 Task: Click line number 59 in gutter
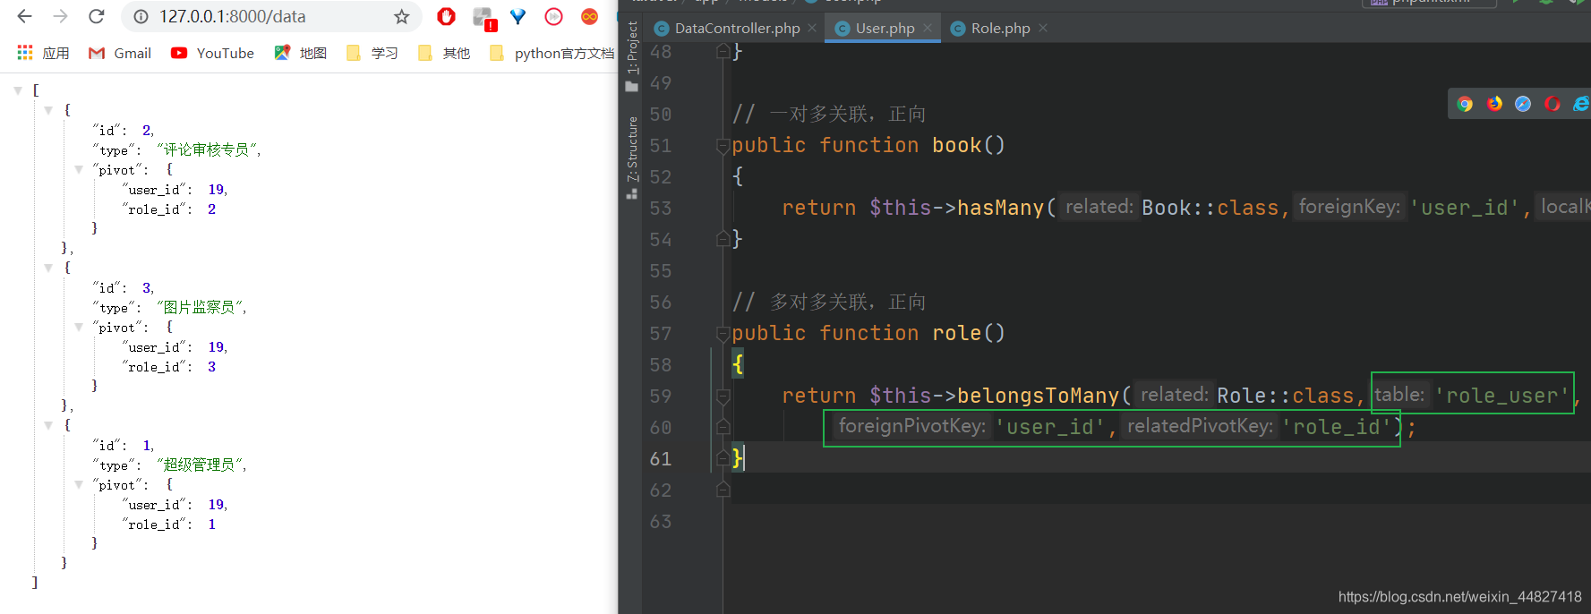point(661,397)
